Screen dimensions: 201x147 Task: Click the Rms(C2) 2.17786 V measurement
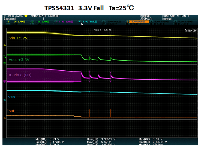click(x=50, y=142)
